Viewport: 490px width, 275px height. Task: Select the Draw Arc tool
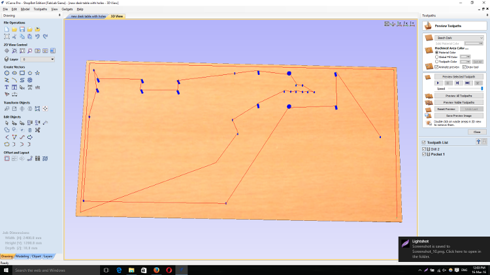click(14, 80)
